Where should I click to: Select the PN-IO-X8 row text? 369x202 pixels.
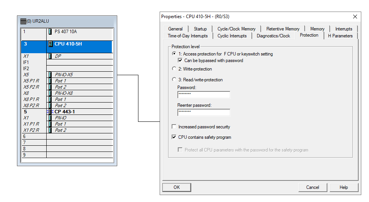tap(64, 93)
